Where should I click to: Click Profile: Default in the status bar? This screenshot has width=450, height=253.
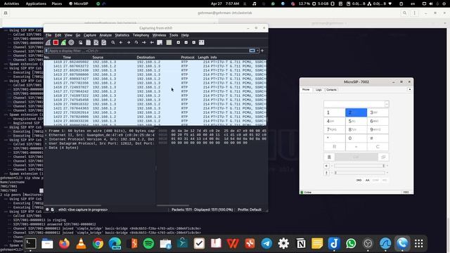(250, 209)
